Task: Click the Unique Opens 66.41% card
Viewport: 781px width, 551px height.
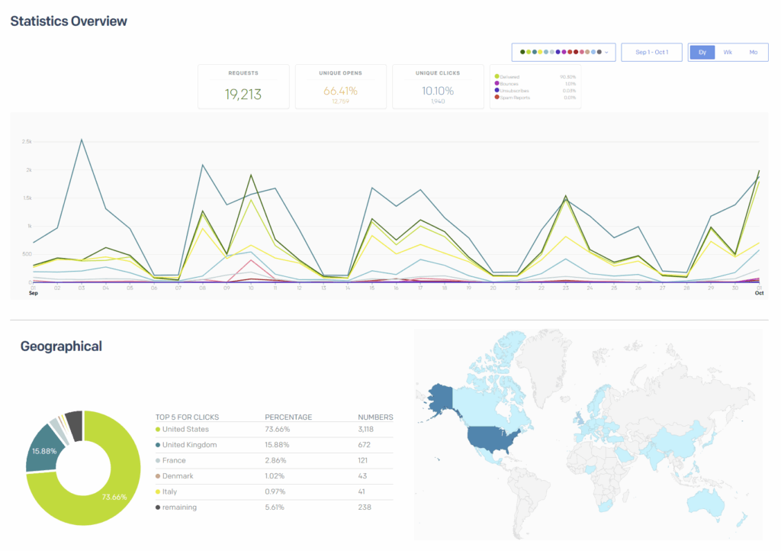Action: (340, 86)
